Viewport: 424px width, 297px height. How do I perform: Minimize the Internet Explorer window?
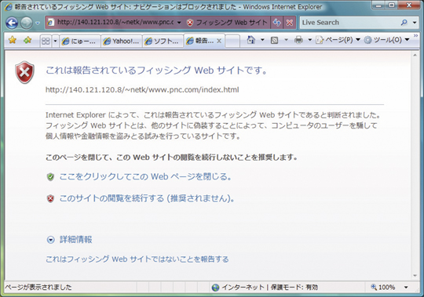378,5
